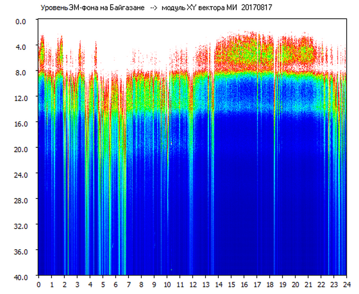Image resolution: width=359 pixels, height=294 pixels.
Task: Pick the hour 12 tick label
Action: [193, 285]
